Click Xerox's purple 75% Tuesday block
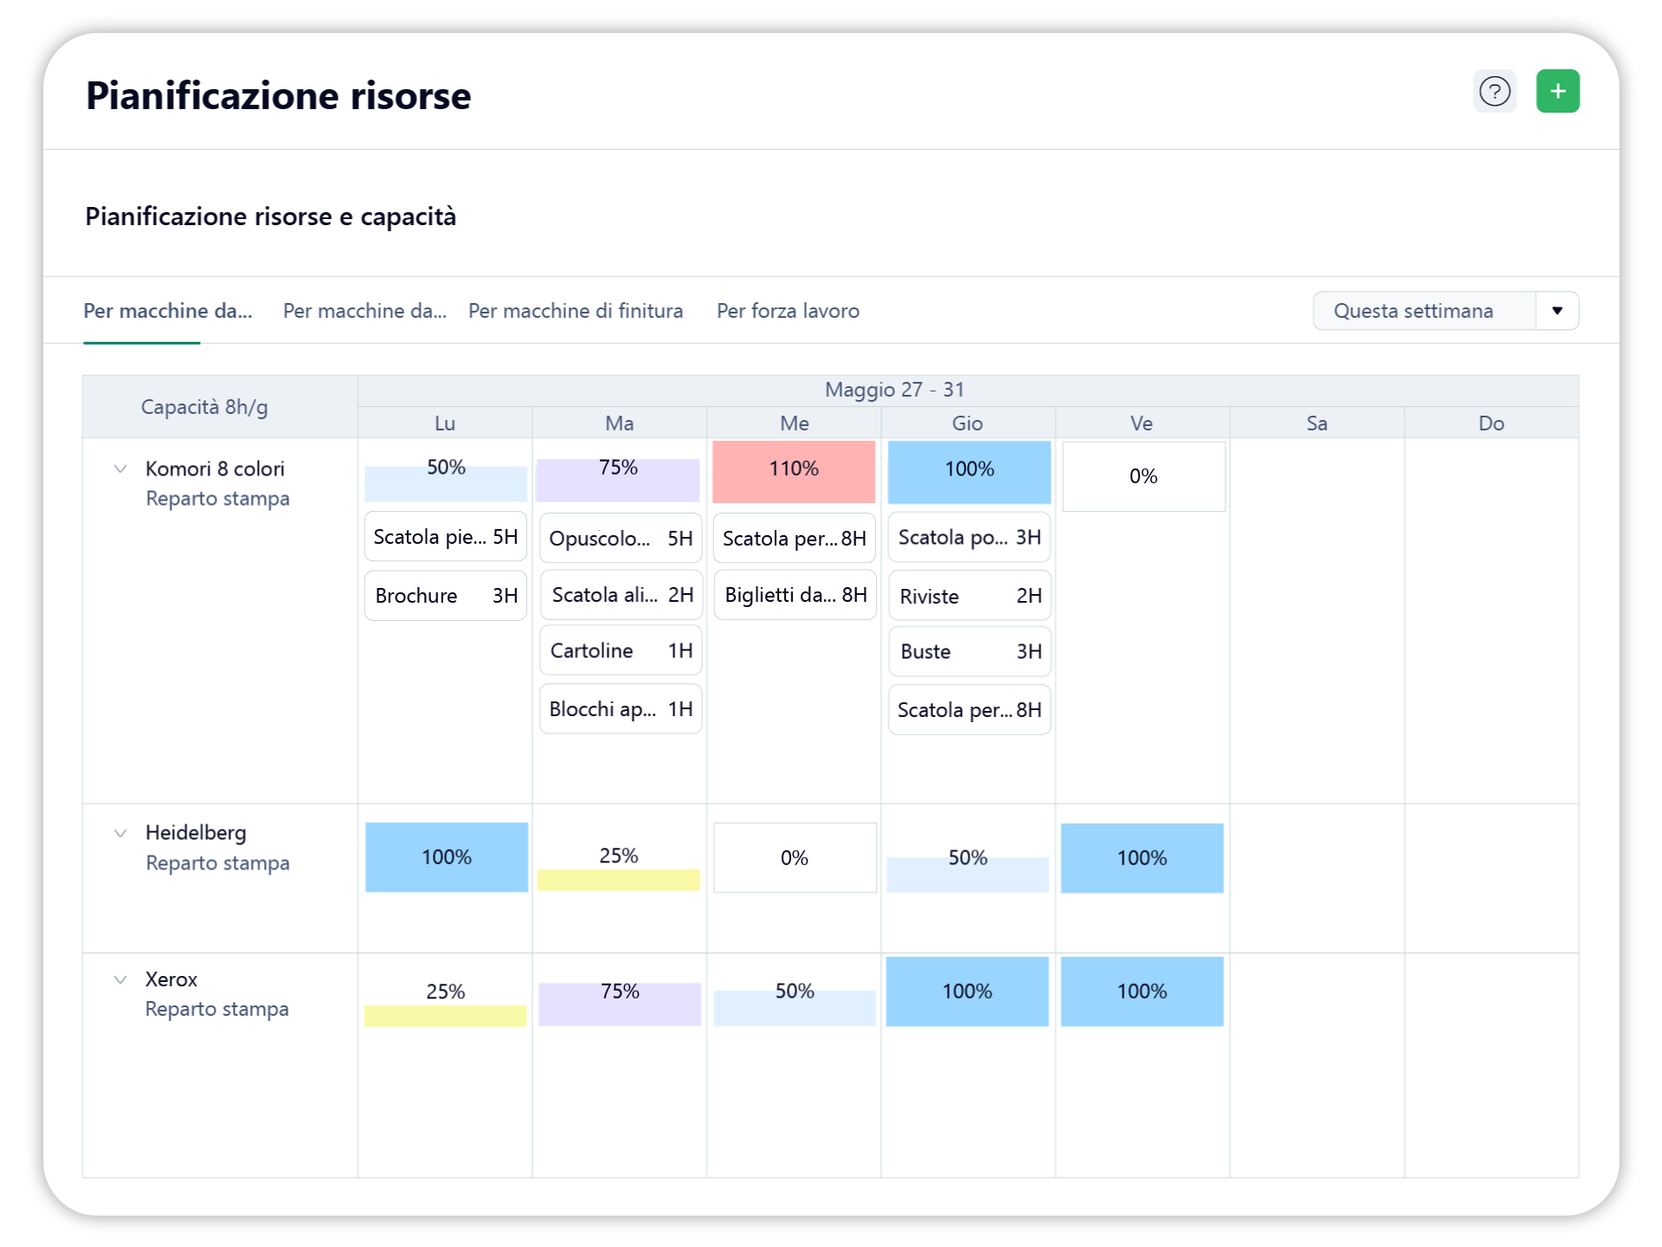 (619, 1003)
